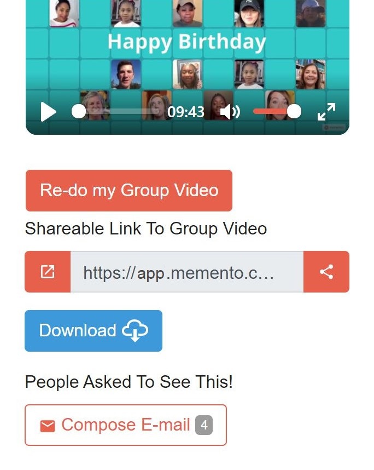The image size is (374, 470).
Task: Click the Re-do my Group Video button
Action: 129,191
